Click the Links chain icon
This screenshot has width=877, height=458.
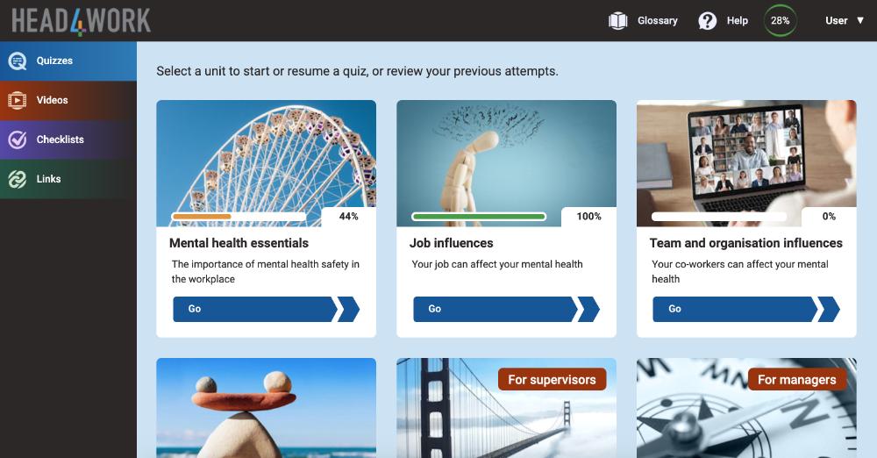18,179
